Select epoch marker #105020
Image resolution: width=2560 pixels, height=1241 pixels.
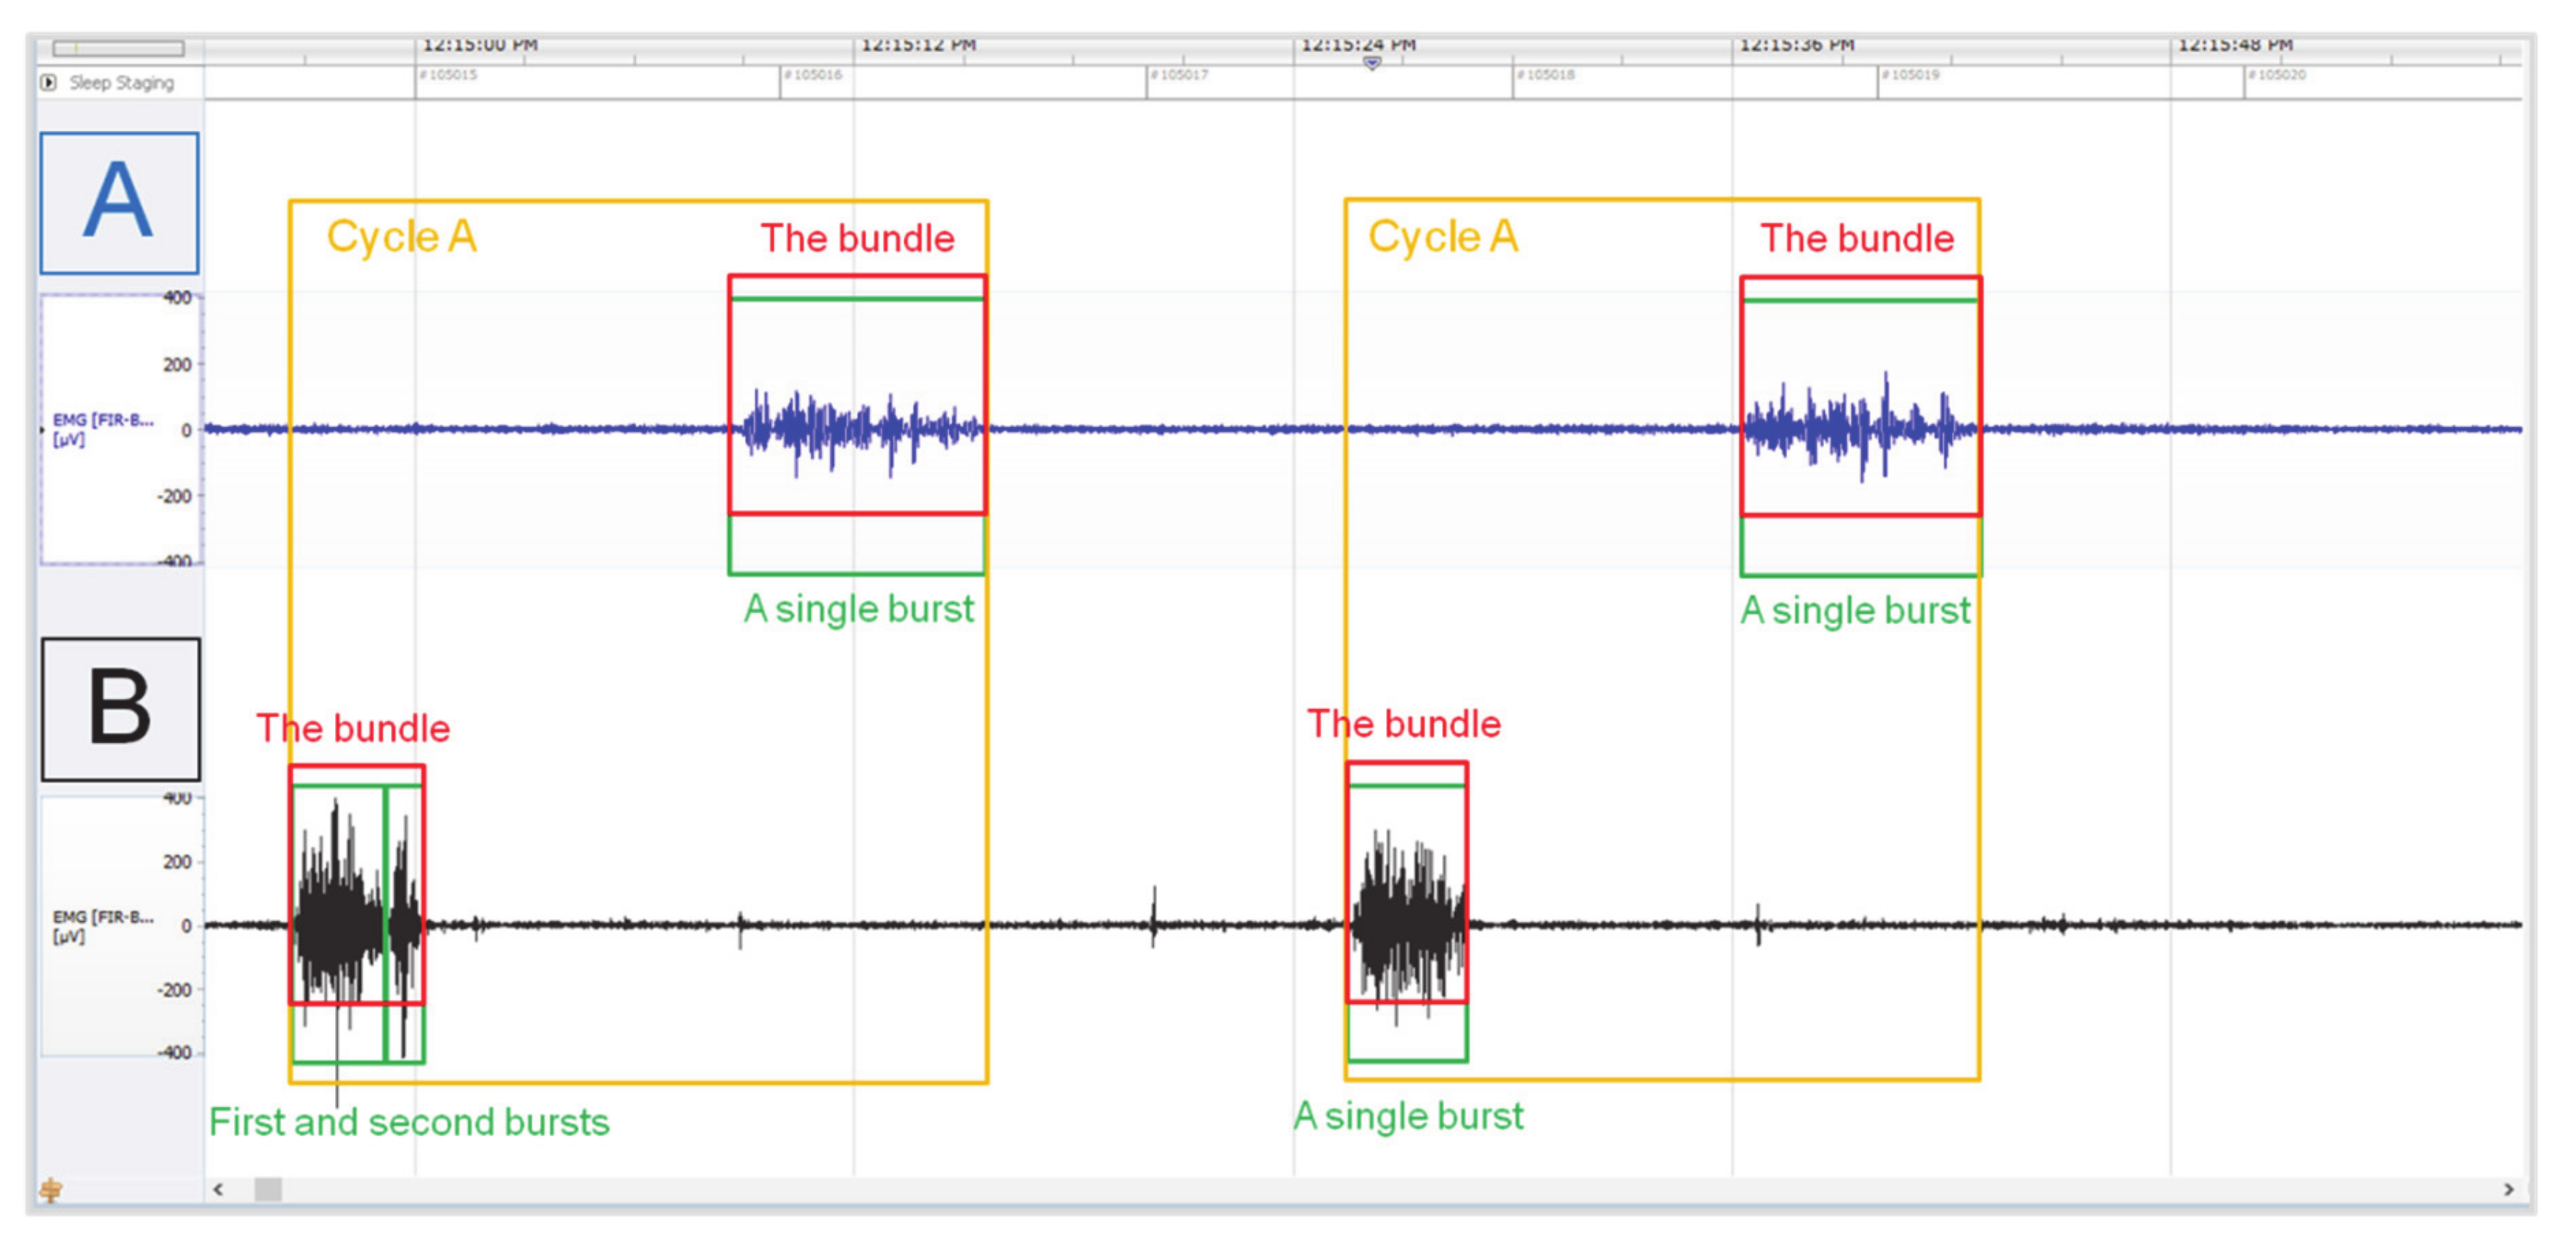pyautogui.click(x=2277, y=76)
